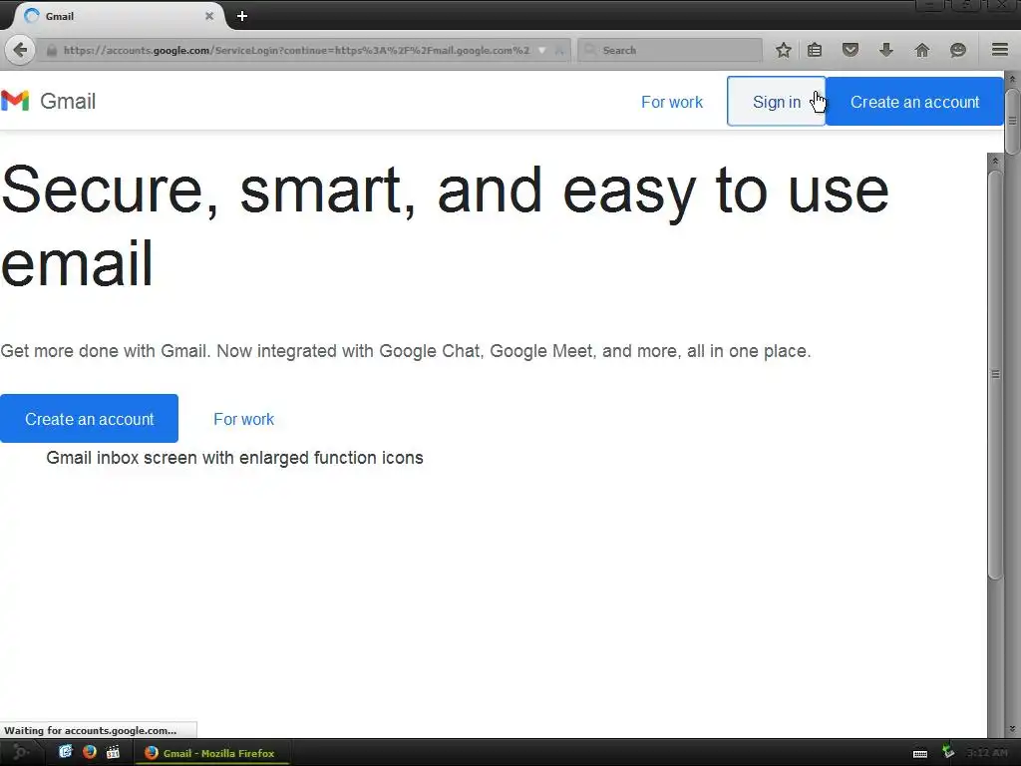Switch to Gmail - Mozilla Firefox taskbar window

211,753
